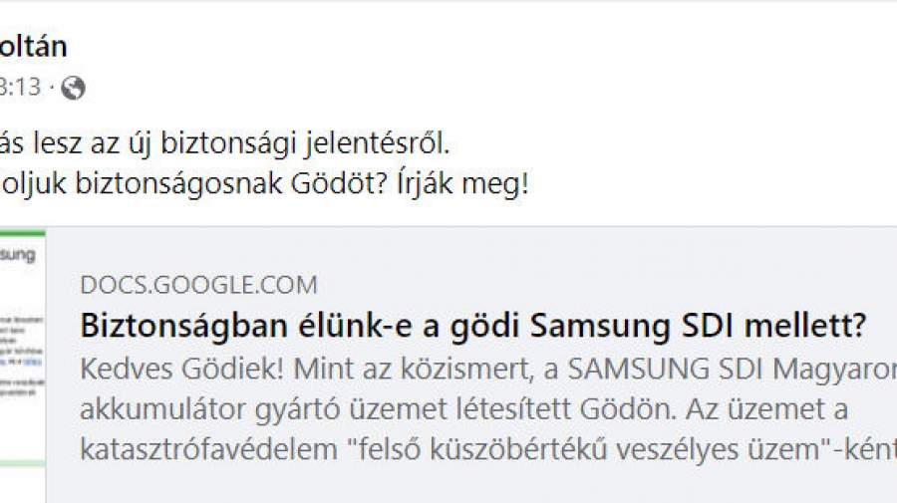The image size is (897, 503).
Task: Click description line starting 'katasztrófavédelem'
Action: click(x=488, y=449)
